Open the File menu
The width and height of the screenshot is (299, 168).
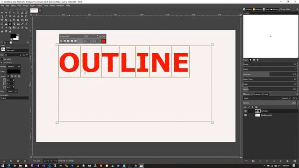pyautogui.click(x=2, y=6)
